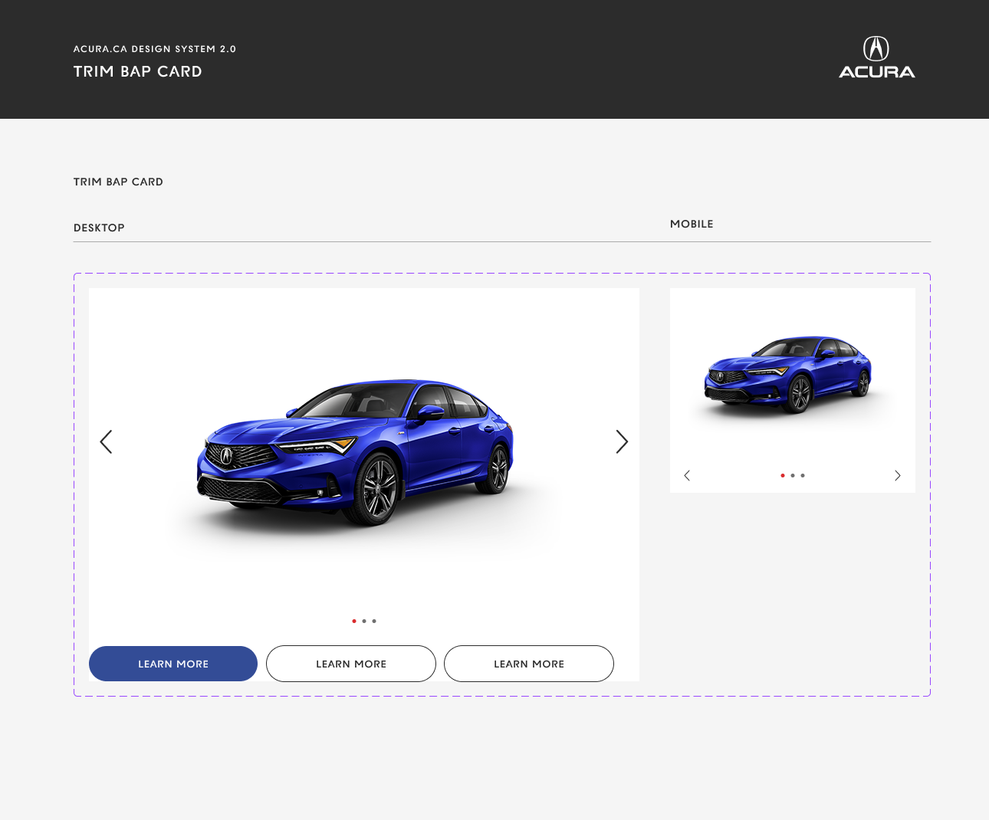Select first red pagination dot in desktop carousel
The image size is (989, 820).
coord(354,622)
